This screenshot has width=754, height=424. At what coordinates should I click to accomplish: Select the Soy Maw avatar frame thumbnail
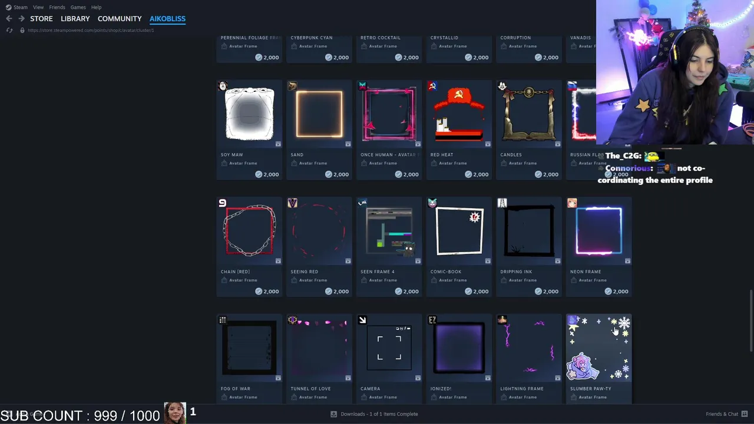click(249, 114)
